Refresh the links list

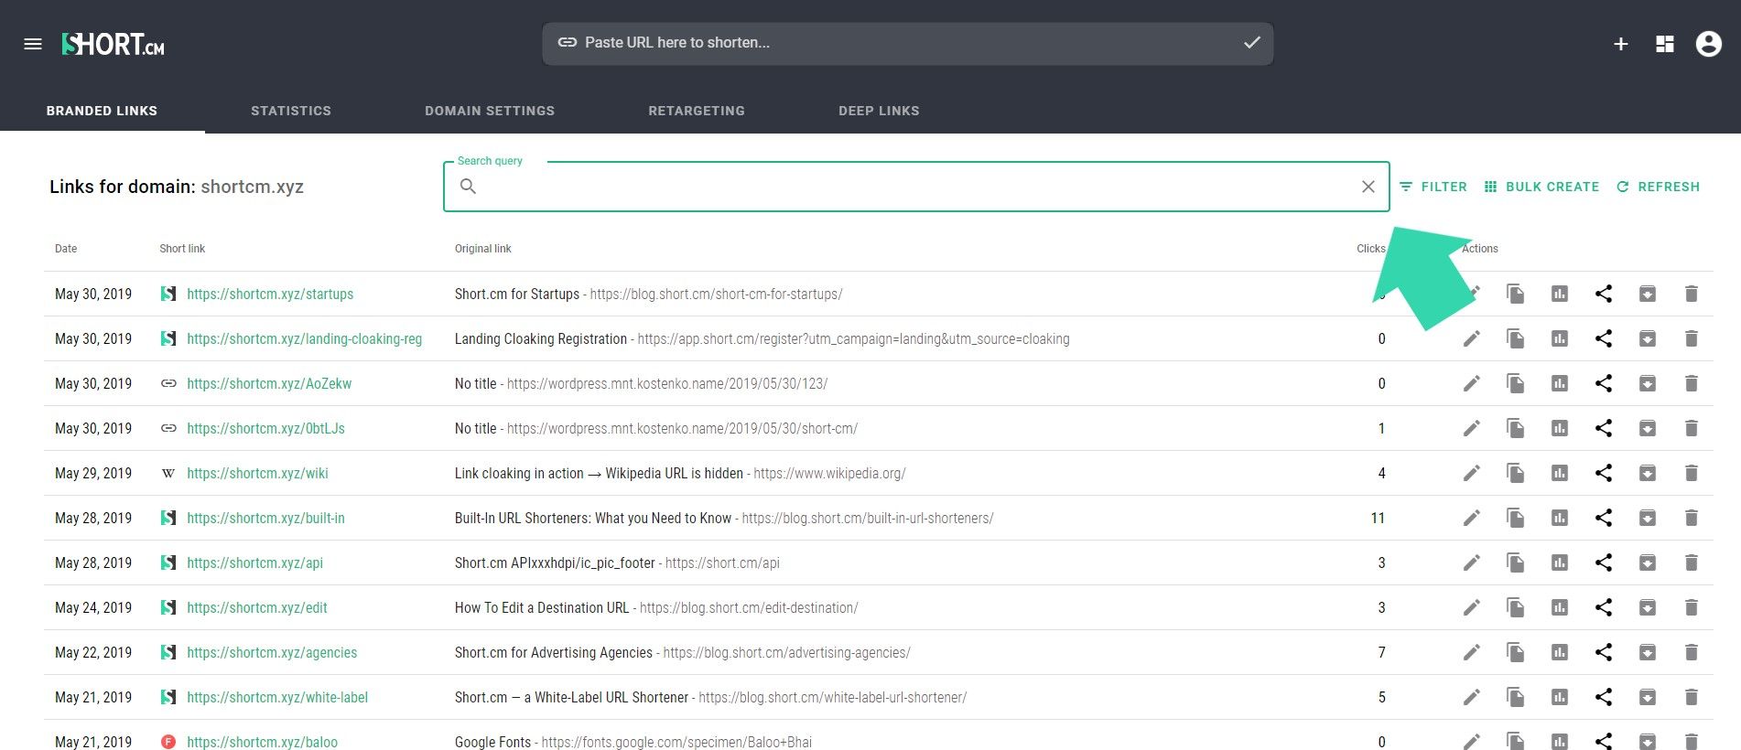1658,187
